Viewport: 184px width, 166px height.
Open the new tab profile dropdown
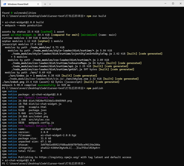pos(50,4)
